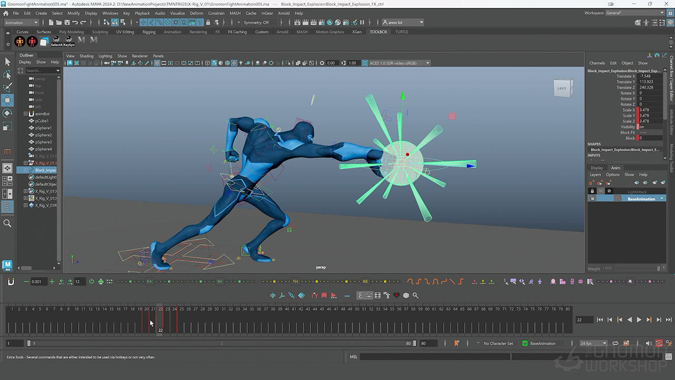The image size is (675, 380).
Task: Select the BaseAnimation layer
Action: (641, 199)
